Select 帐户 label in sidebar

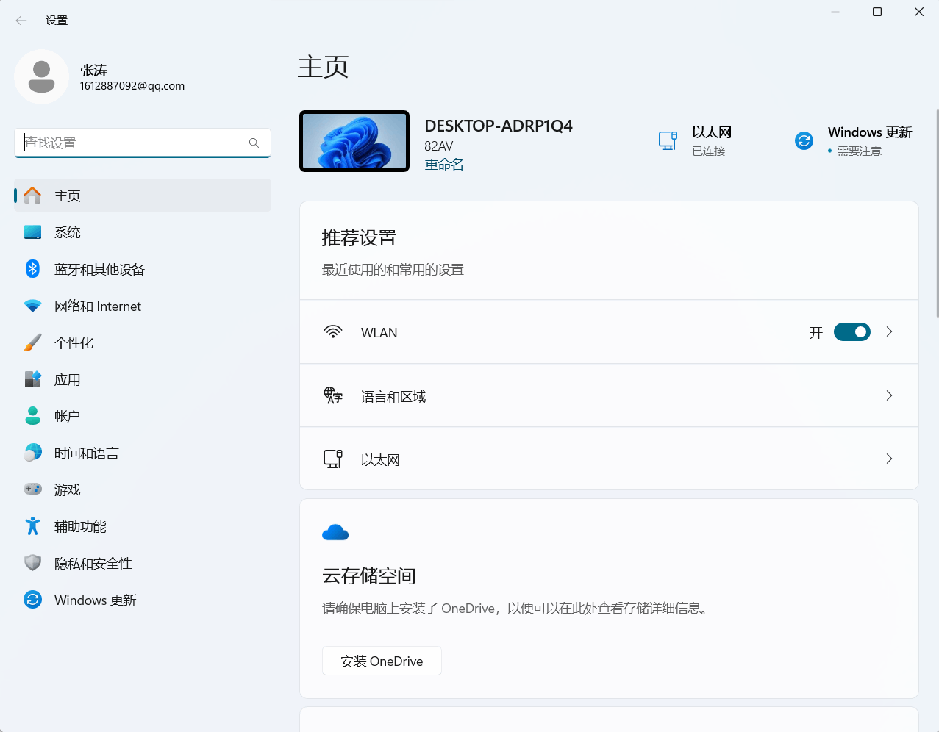pos(67,416)
